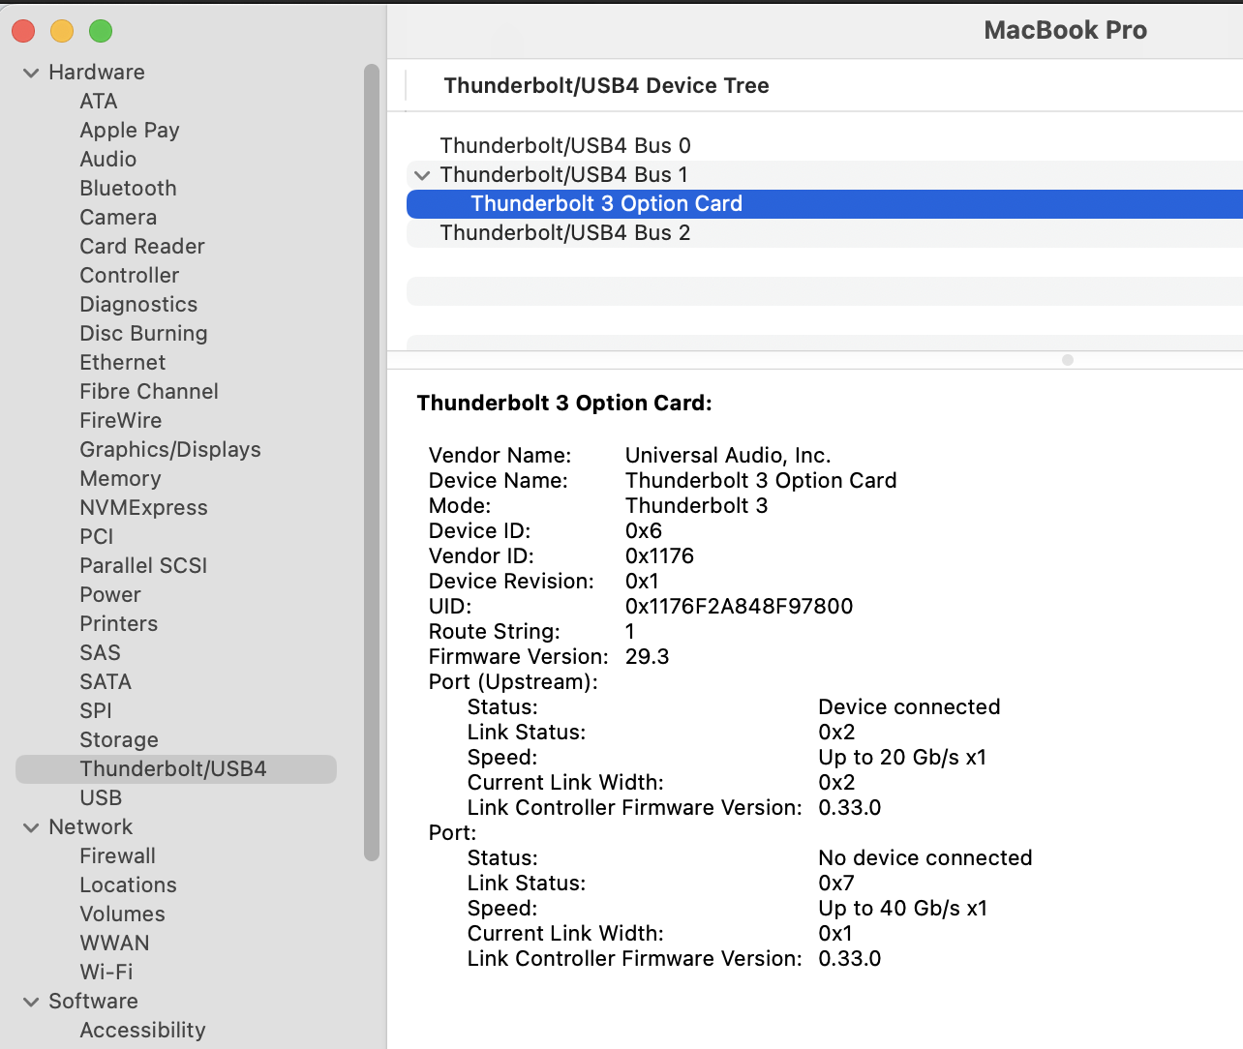
Task: Collapse the Software section chevron
Action: tap(31, 1002)
